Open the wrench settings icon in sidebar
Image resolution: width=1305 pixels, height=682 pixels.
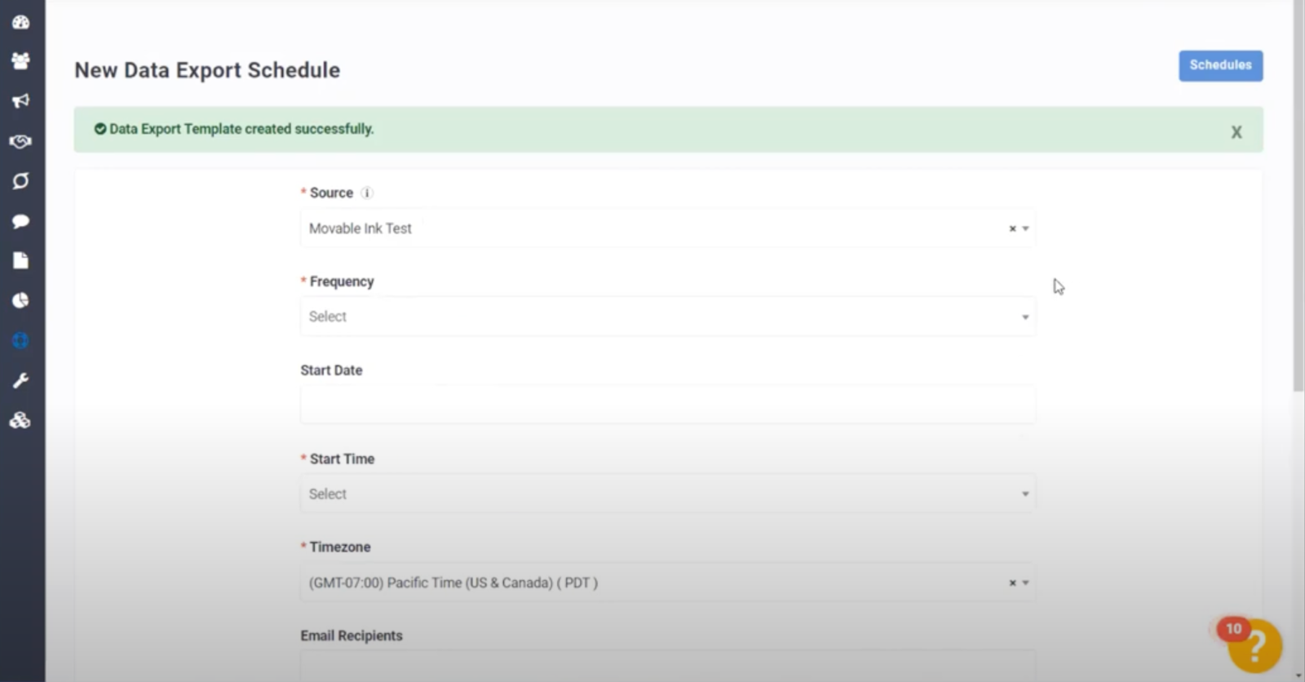click(20, 381)
